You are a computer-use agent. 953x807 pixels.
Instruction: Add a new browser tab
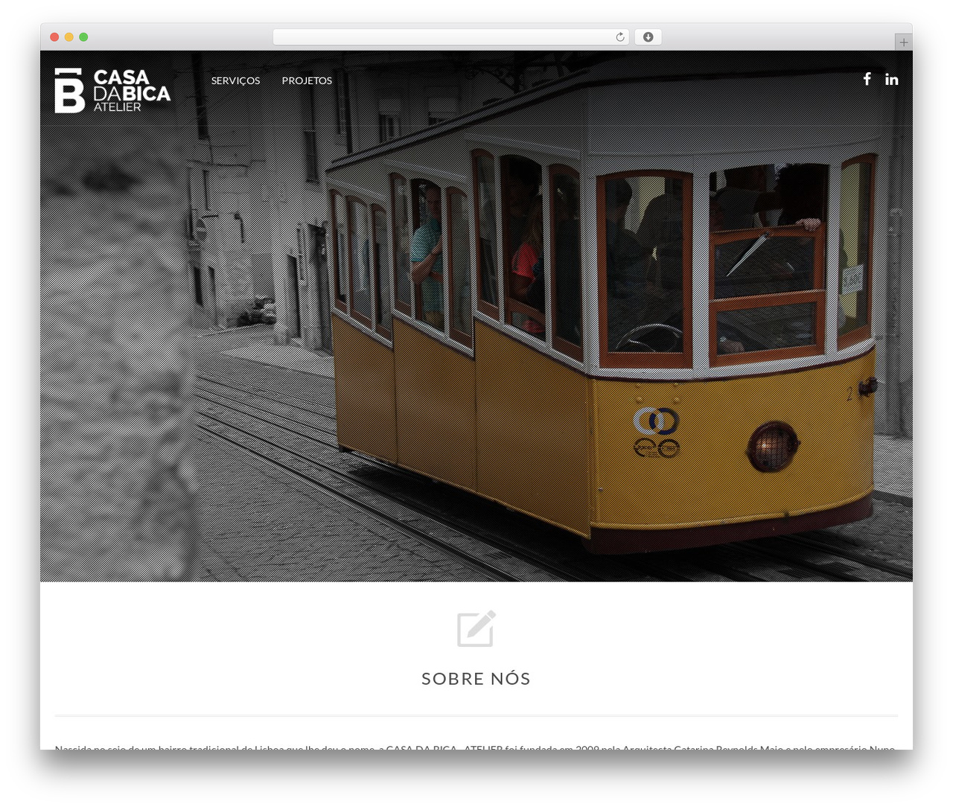[x=903, y=42]
